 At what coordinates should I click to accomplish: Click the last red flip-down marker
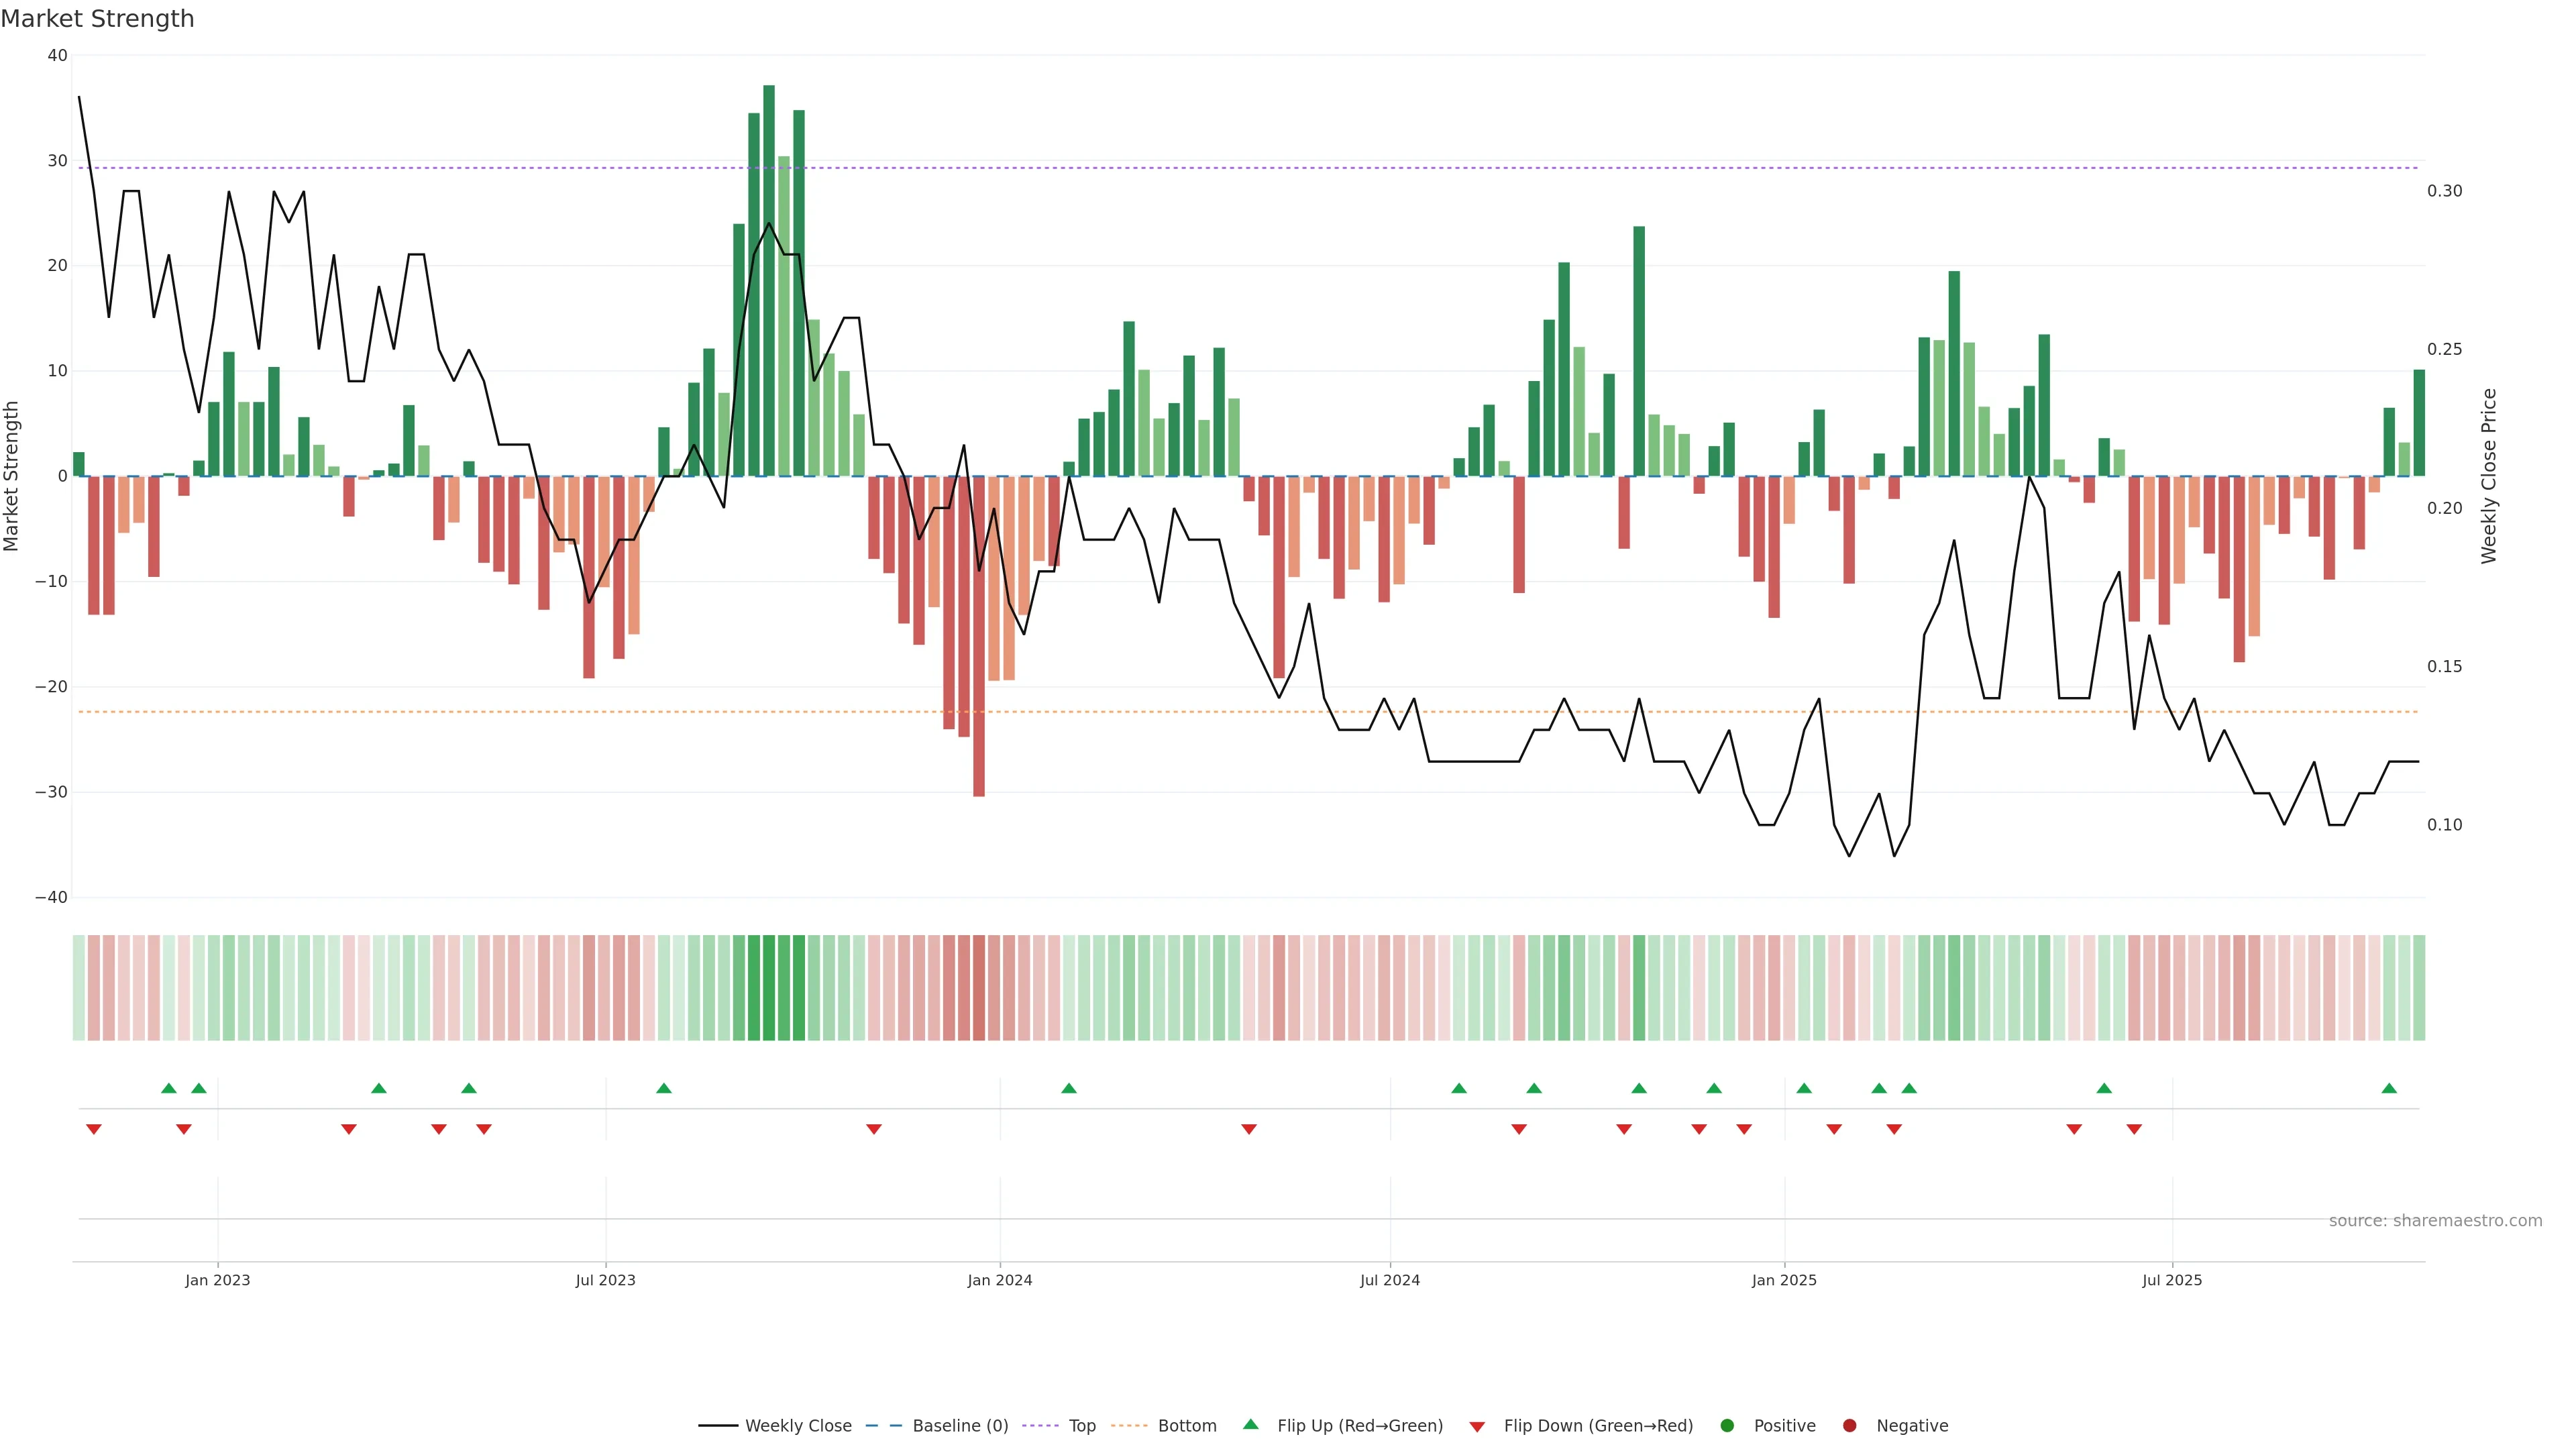(x=2134, y=1129)
